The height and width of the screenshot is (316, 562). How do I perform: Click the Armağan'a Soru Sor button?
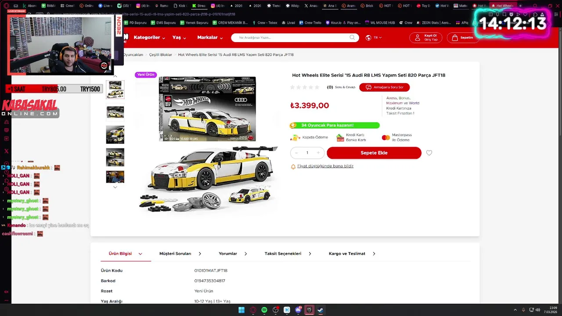pos(384,87)
